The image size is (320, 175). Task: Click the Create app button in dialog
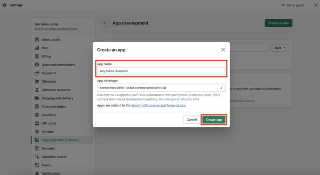[214, 120]
